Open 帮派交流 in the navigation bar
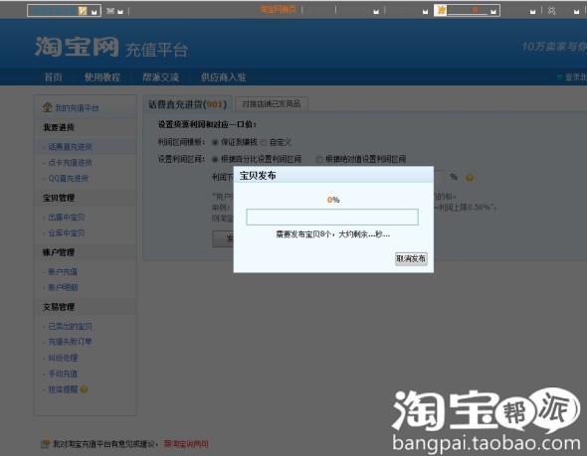The width and height of the screenshot is (587, 456). [x=161, y=77]
